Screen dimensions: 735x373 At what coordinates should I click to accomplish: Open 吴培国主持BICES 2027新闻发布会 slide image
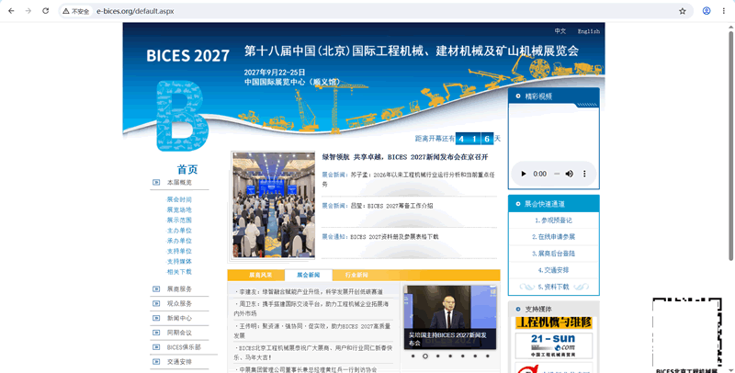click(x=450, y=317)
